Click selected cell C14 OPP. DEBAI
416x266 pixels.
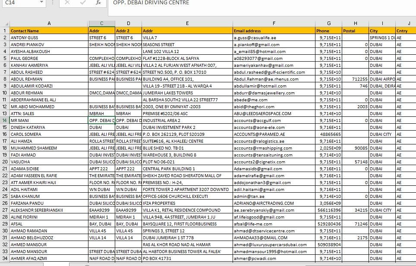point(101,120)
